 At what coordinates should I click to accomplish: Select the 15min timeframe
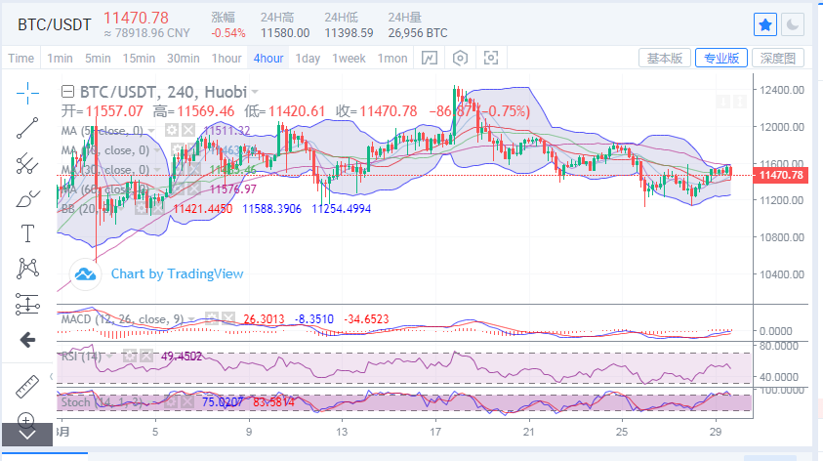[139, 59]
